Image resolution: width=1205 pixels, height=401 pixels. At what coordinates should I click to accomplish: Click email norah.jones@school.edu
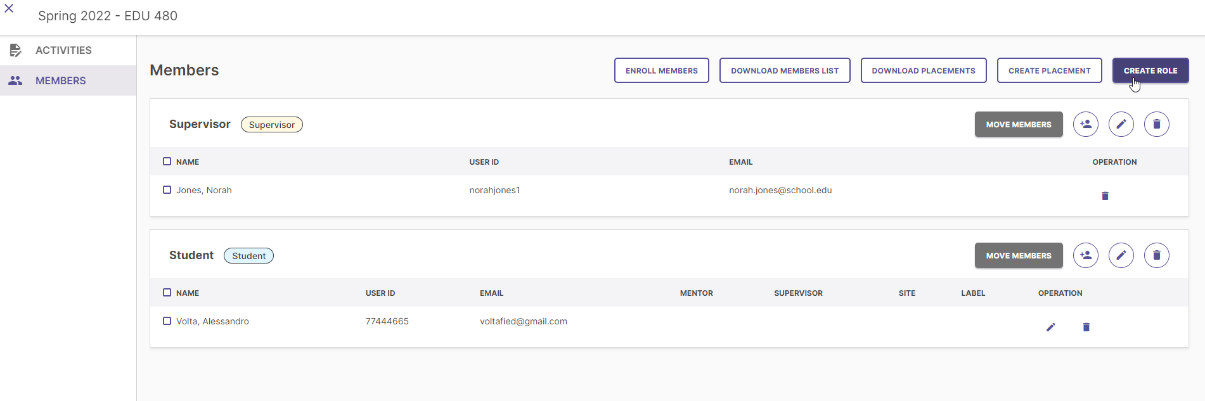(780, 190)
